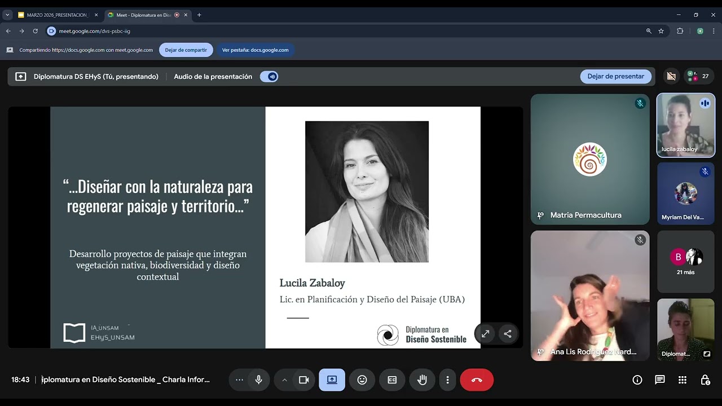Open the 21 más participants tile

(686, 262)
